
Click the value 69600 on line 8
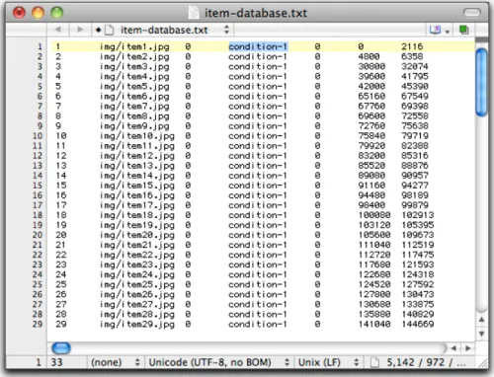point(371,116)
